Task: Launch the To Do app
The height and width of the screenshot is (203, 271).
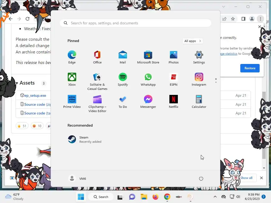Action: click(123, 102)
